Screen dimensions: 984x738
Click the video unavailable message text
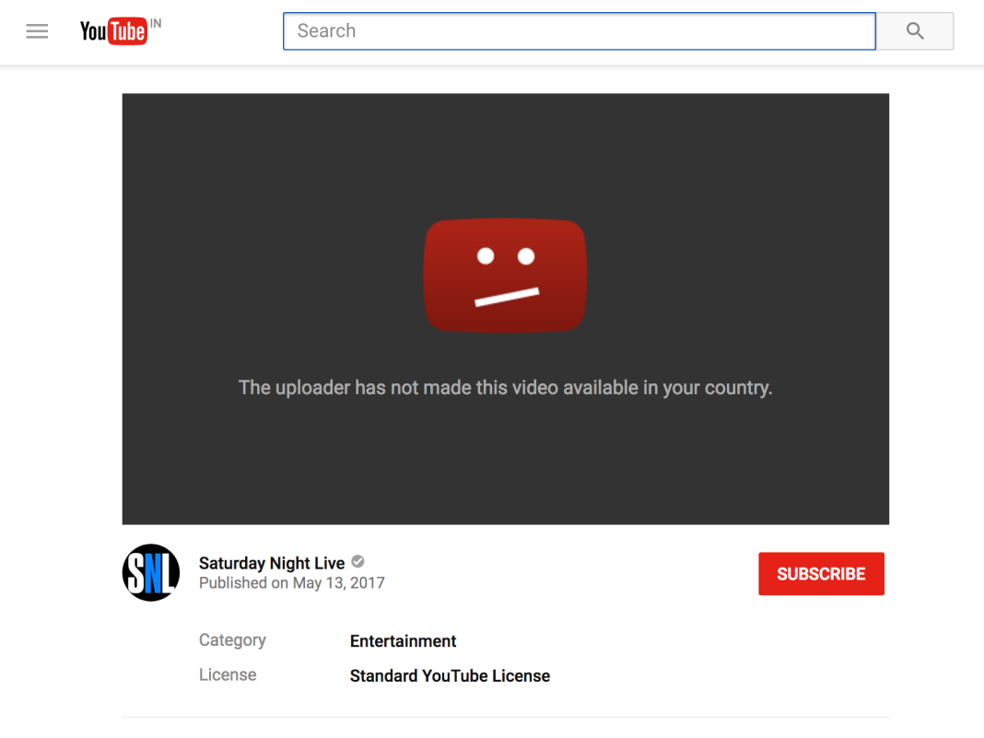(505, 388)
